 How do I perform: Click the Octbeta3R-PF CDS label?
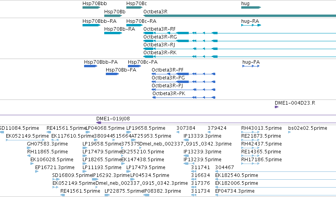pos(167,70)
